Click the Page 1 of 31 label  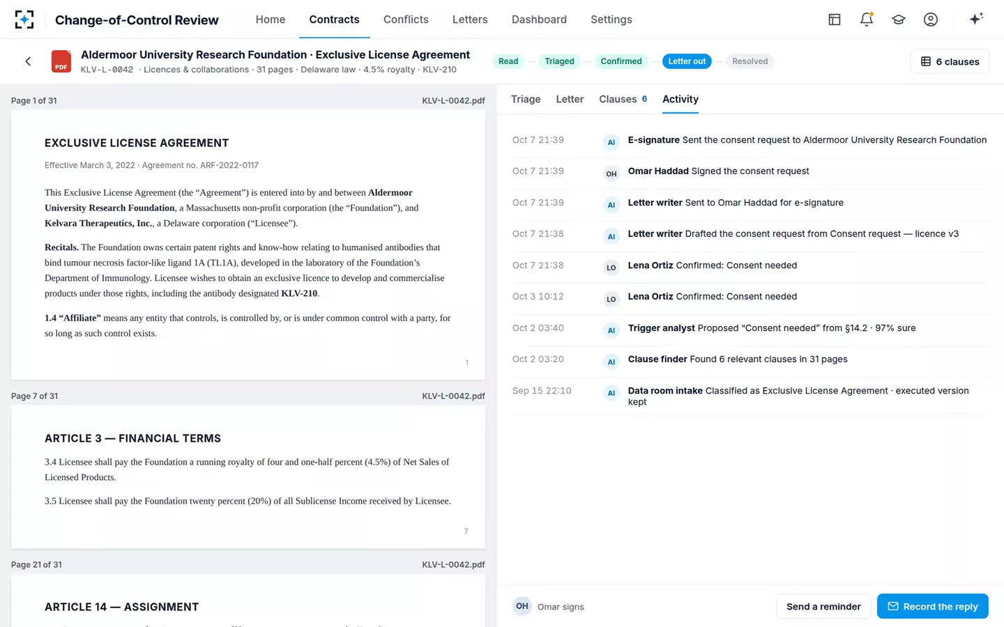click(34, 100)
